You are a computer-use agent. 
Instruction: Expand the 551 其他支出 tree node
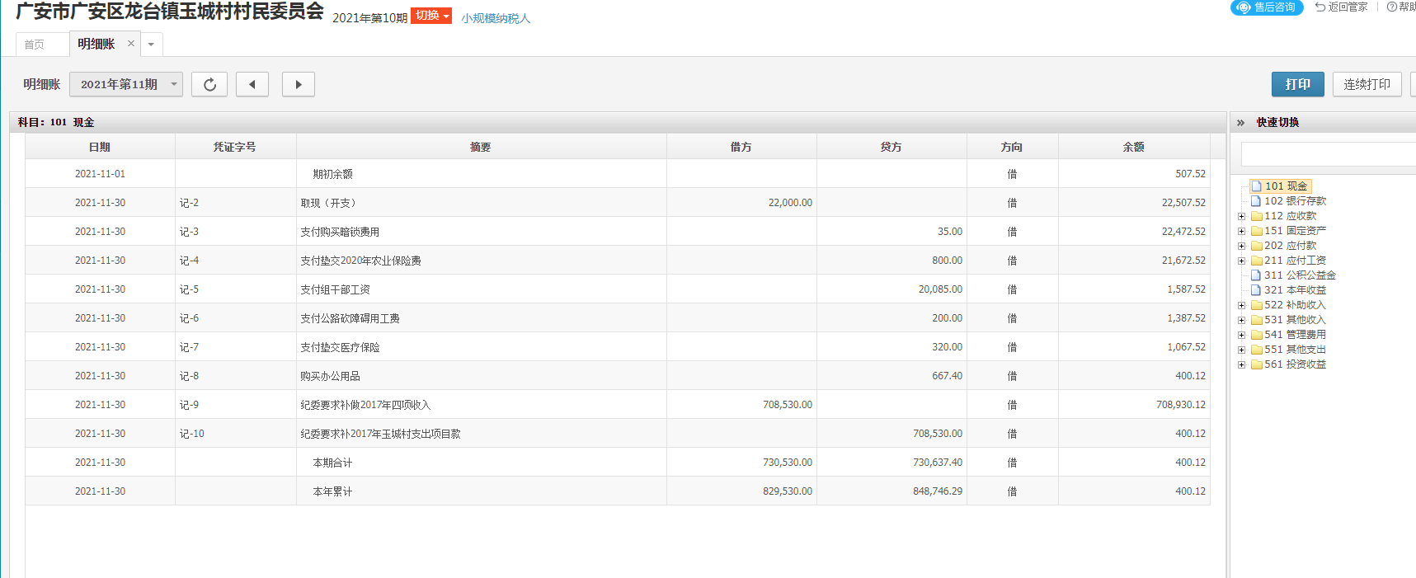(1241, 350)
